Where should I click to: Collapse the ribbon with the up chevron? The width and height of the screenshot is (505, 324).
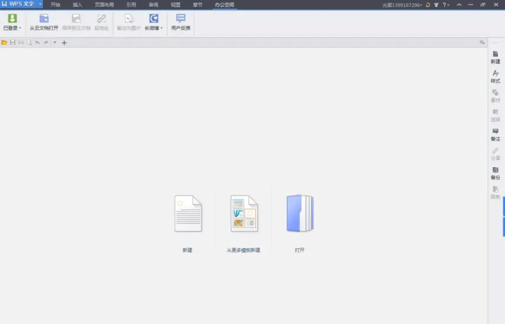(459, 5)
